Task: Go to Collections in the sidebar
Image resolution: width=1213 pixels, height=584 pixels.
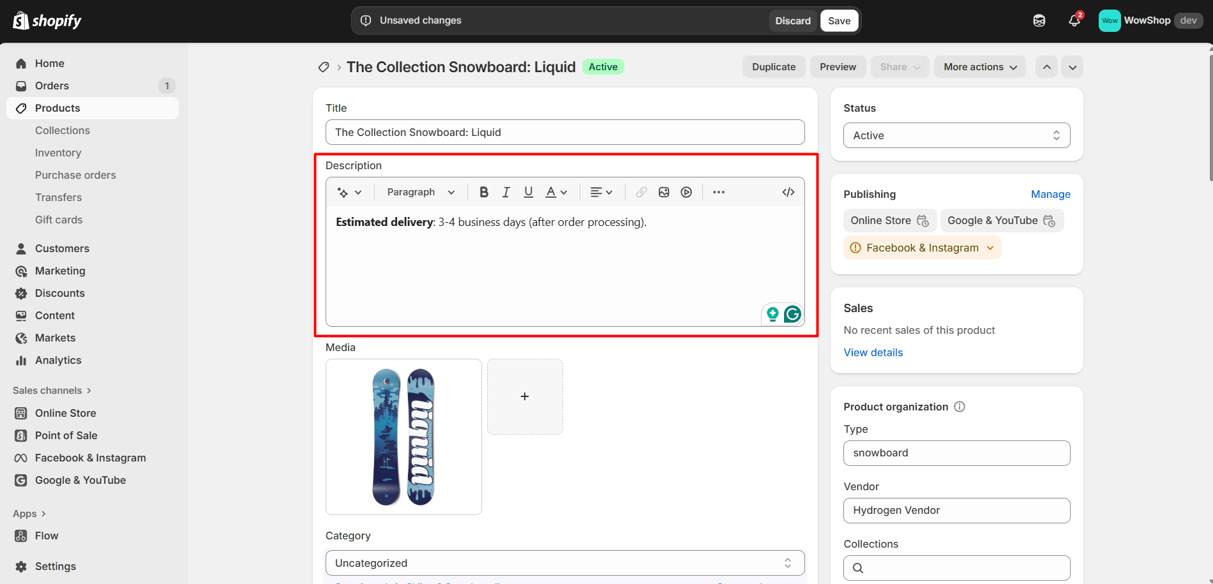Action: point(63,130)
